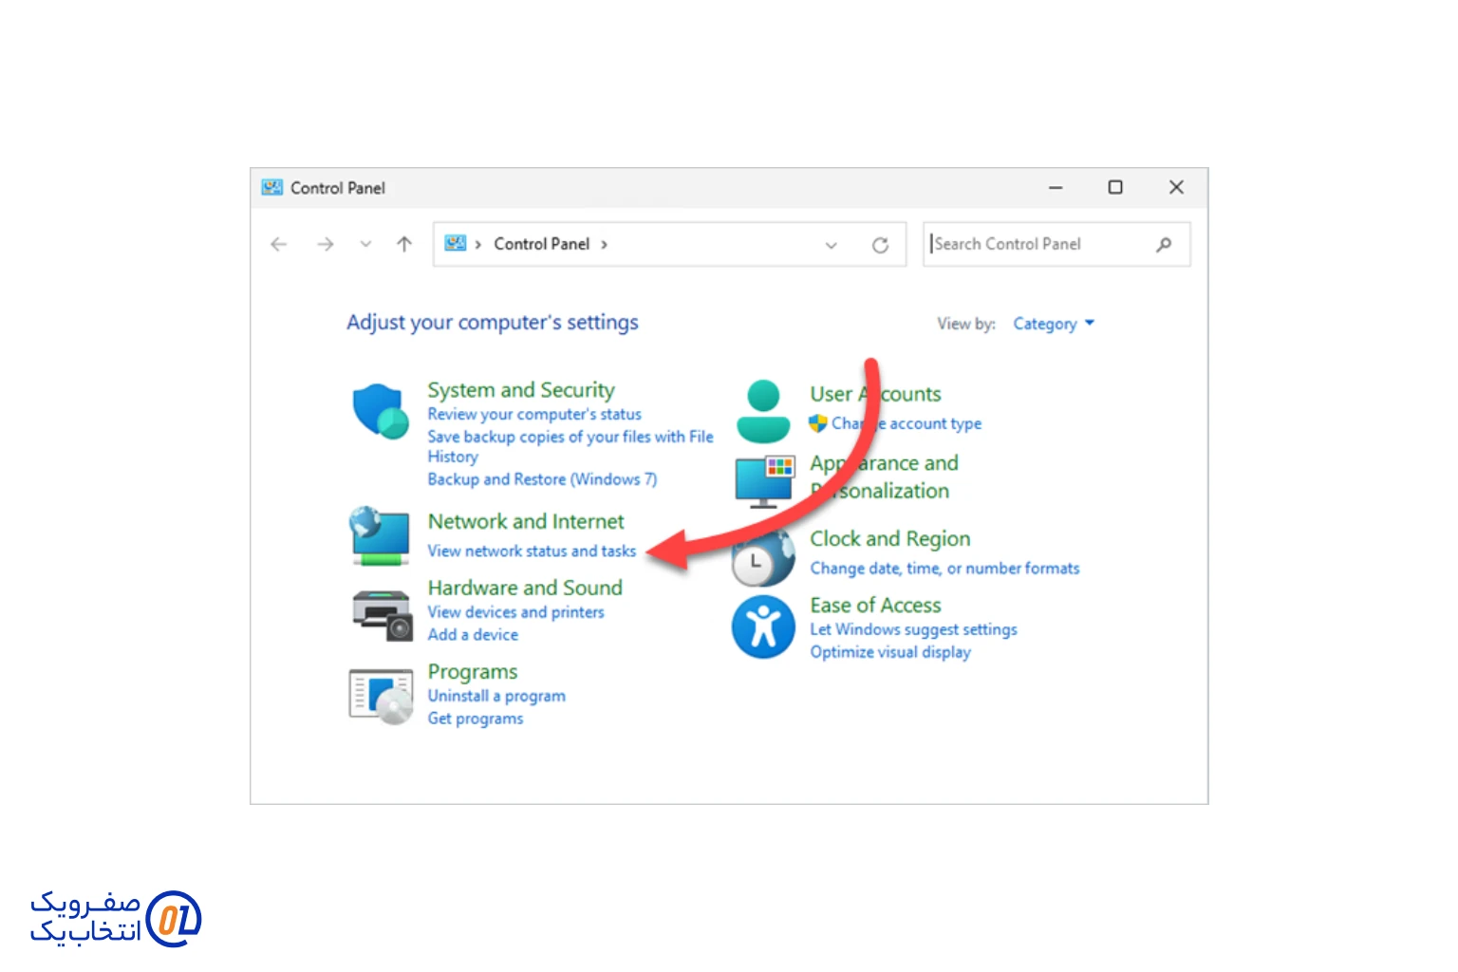Open the address bar history dropdown
Viewport: 1458px width, 972px height.
pyautogui.click(x=832, y=245)
